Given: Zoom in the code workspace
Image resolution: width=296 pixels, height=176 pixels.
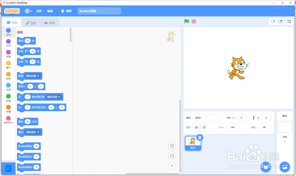Looking at the screenshot, I should point(172,146).
